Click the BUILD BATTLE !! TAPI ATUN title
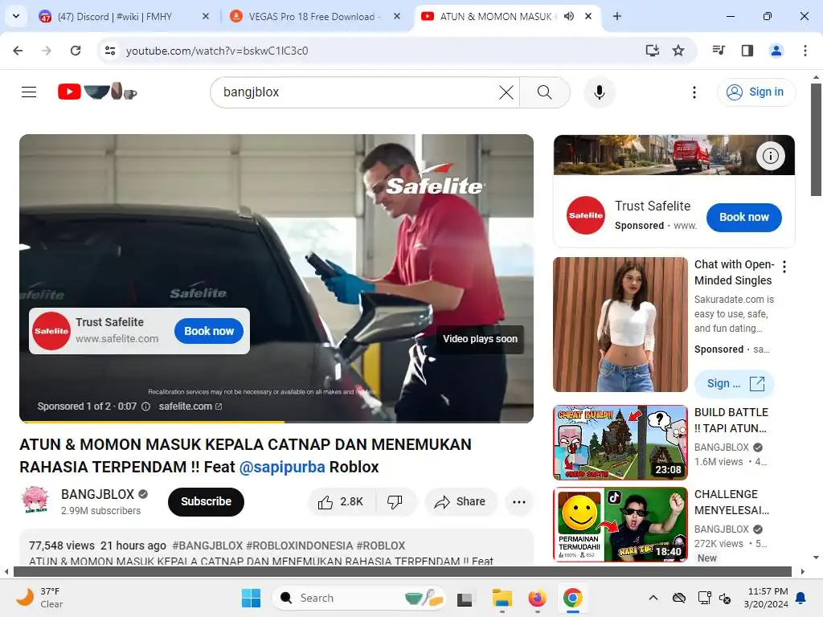 [731, 419]
